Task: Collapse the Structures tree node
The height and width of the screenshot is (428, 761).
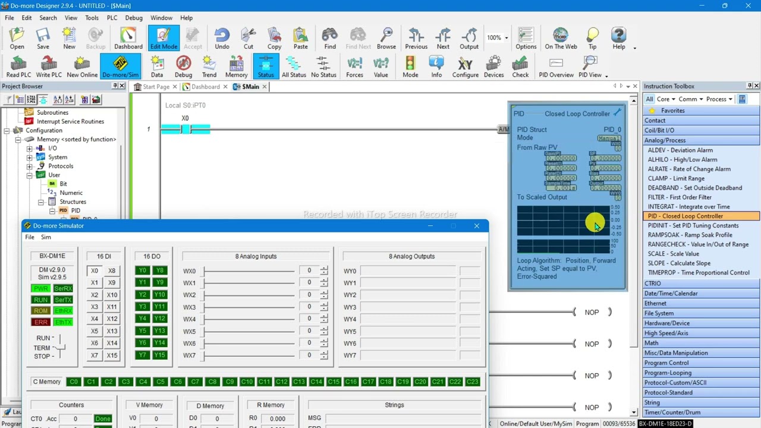Action: point(40,202)
